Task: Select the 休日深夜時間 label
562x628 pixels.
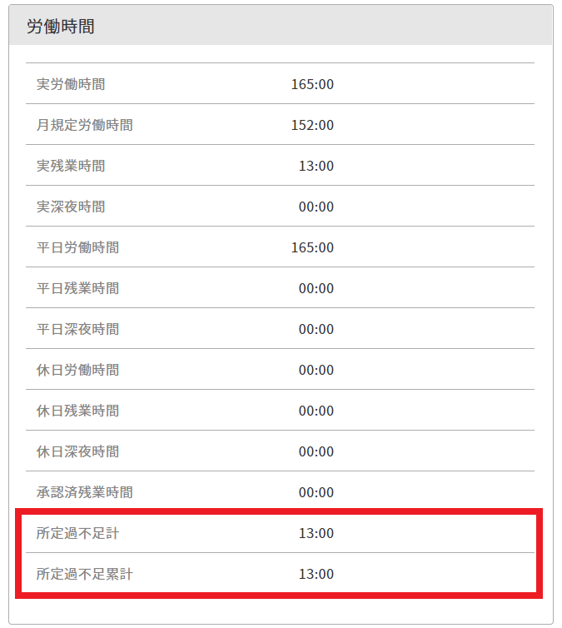Action: click(x=77, y=451)
